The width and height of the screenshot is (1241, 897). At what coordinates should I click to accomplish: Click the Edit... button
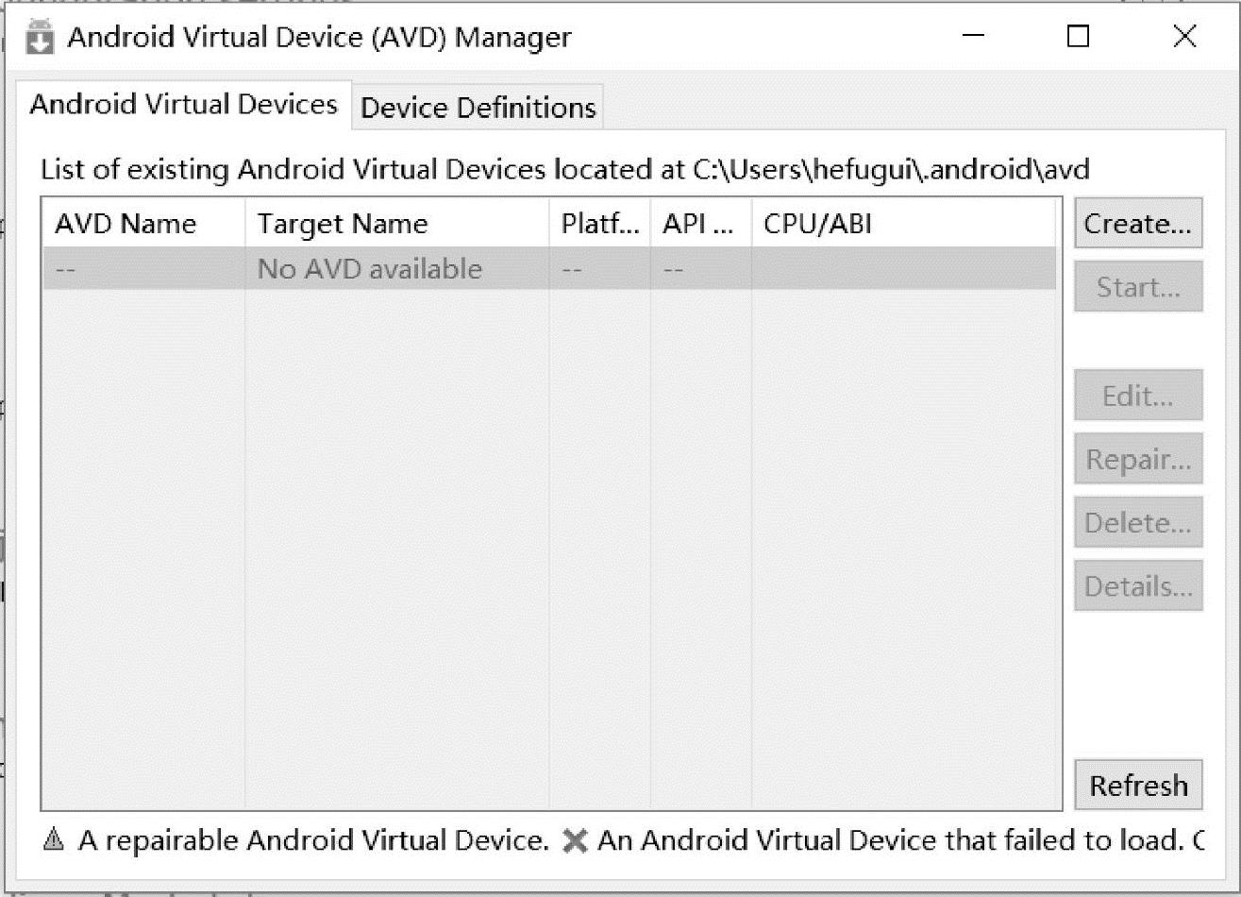pyautogui.click(x=1138, y=396)
